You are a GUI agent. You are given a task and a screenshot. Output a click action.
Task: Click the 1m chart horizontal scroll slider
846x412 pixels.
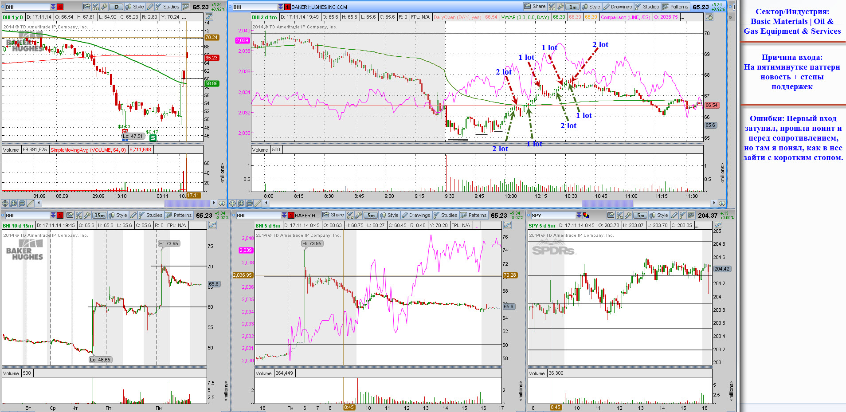click(607, 203)
